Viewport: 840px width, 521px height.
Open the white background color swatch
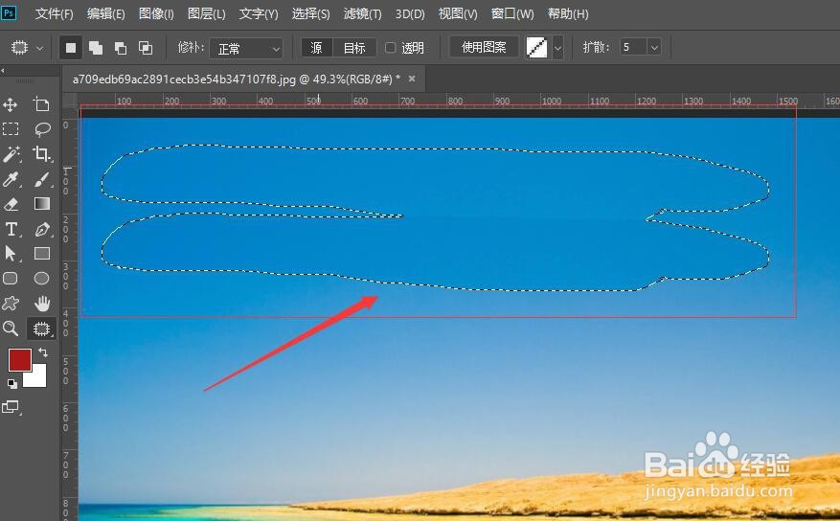36,378
